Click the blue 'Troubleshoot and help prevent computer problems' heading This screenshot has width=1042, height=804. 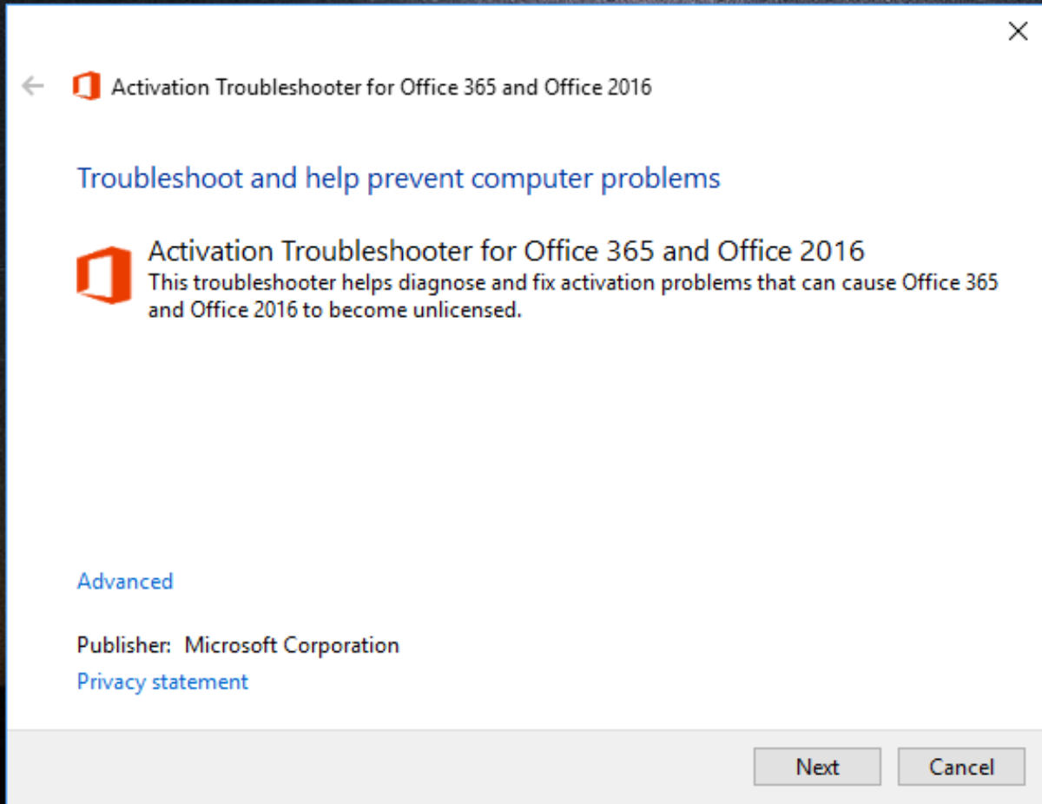point(399,178)
